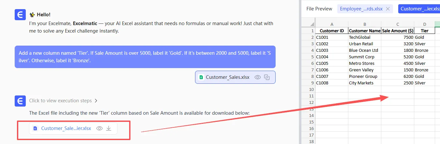This screenshot has width=440, height=144.
Task: Click the Excelmatic avatar beside execution steps
Action: point(20,101)
